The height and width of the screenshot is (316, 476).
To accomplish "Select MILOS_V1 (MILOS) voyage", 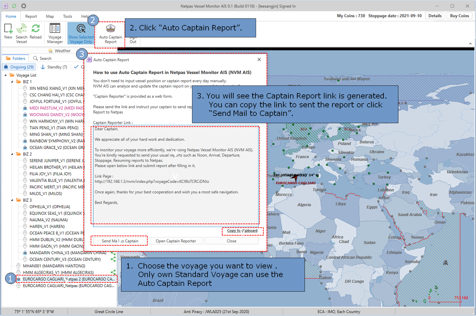I will click(46, 193).
